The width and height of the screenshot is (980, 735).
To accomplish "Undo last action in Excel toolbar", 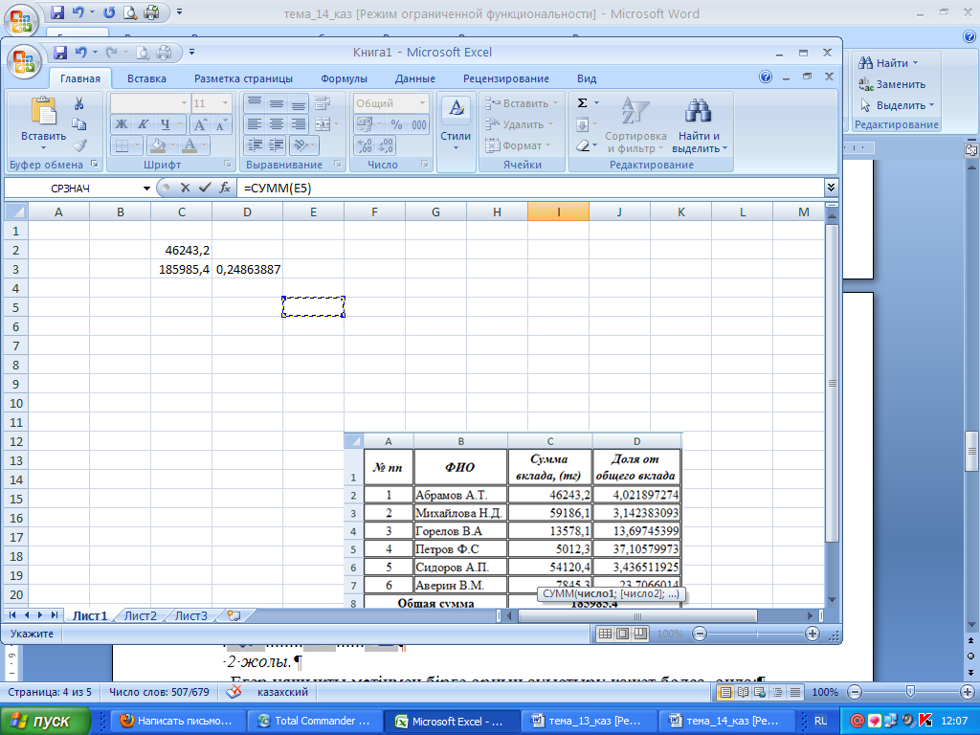I will point(80,53).
